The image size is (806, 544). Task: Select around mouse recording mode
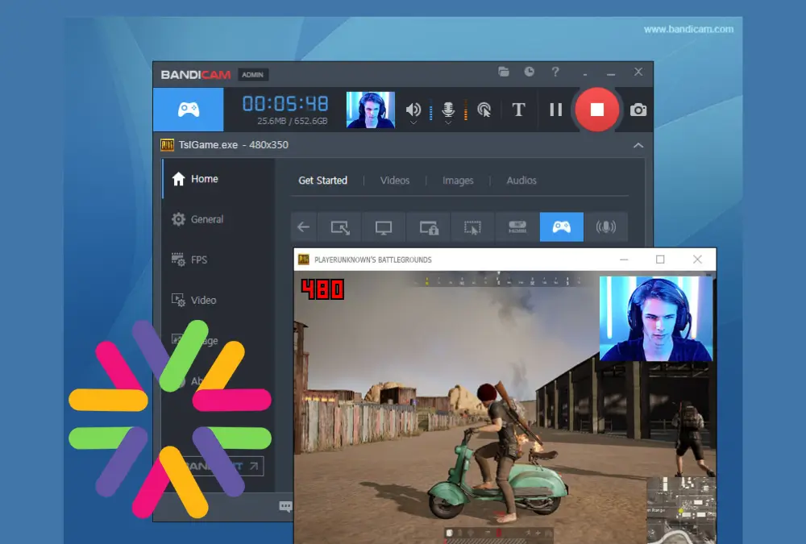[472, 226]
